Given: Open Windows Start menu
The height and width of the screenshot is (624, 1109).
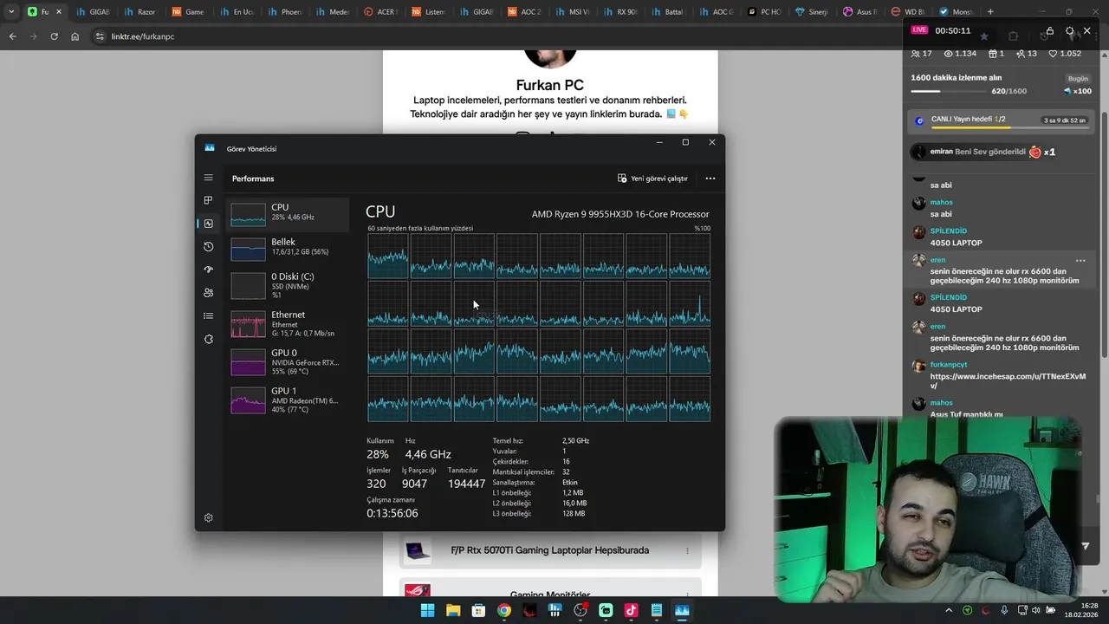Looking at the screenshot, I should [x=427, y=610].
